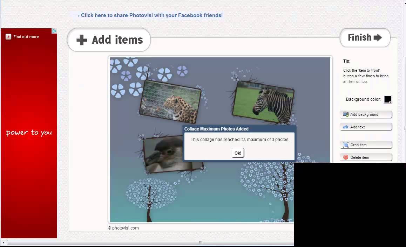
Task: Click the AdChoices icon on the ad
Action: (x=54, y=31)
